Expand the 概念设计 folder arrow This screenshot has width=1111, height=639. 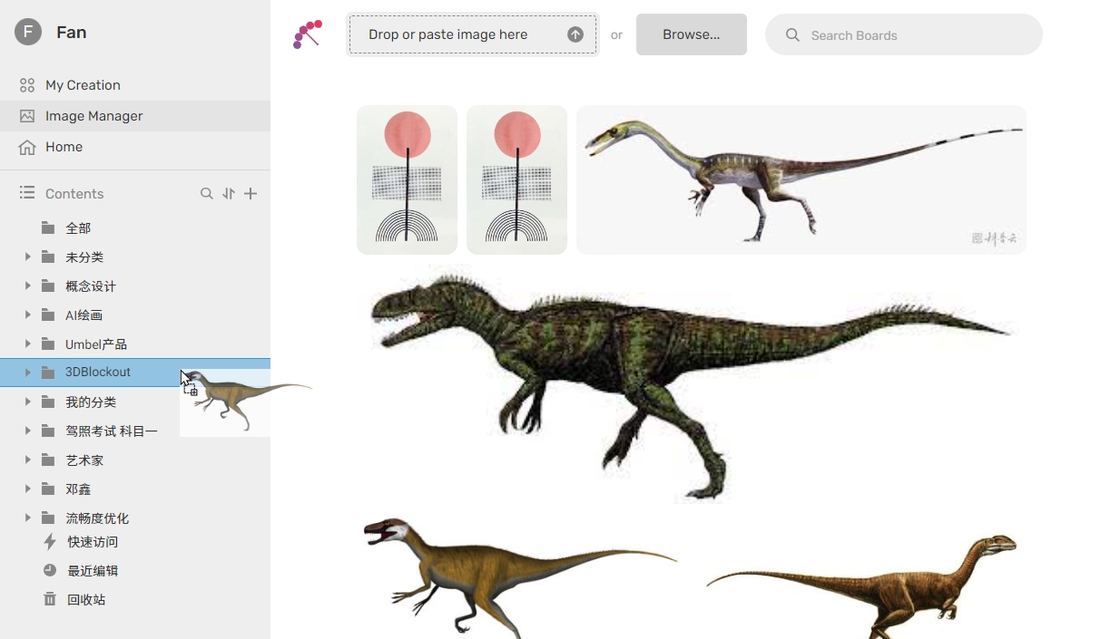27,286
